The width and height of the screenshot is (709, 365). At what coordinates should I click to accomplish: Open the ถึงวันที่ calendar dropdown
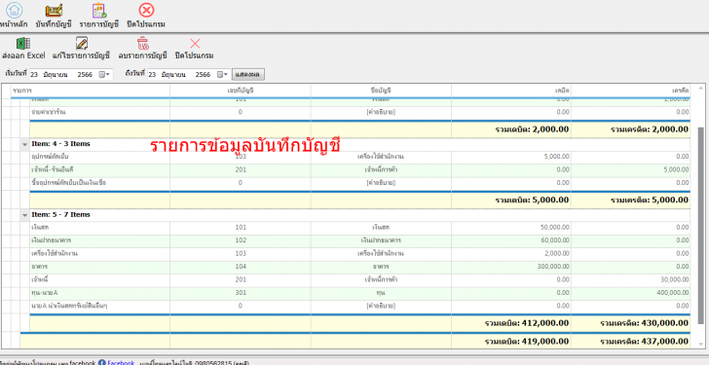pyautogui.click(x=223, y=75)
